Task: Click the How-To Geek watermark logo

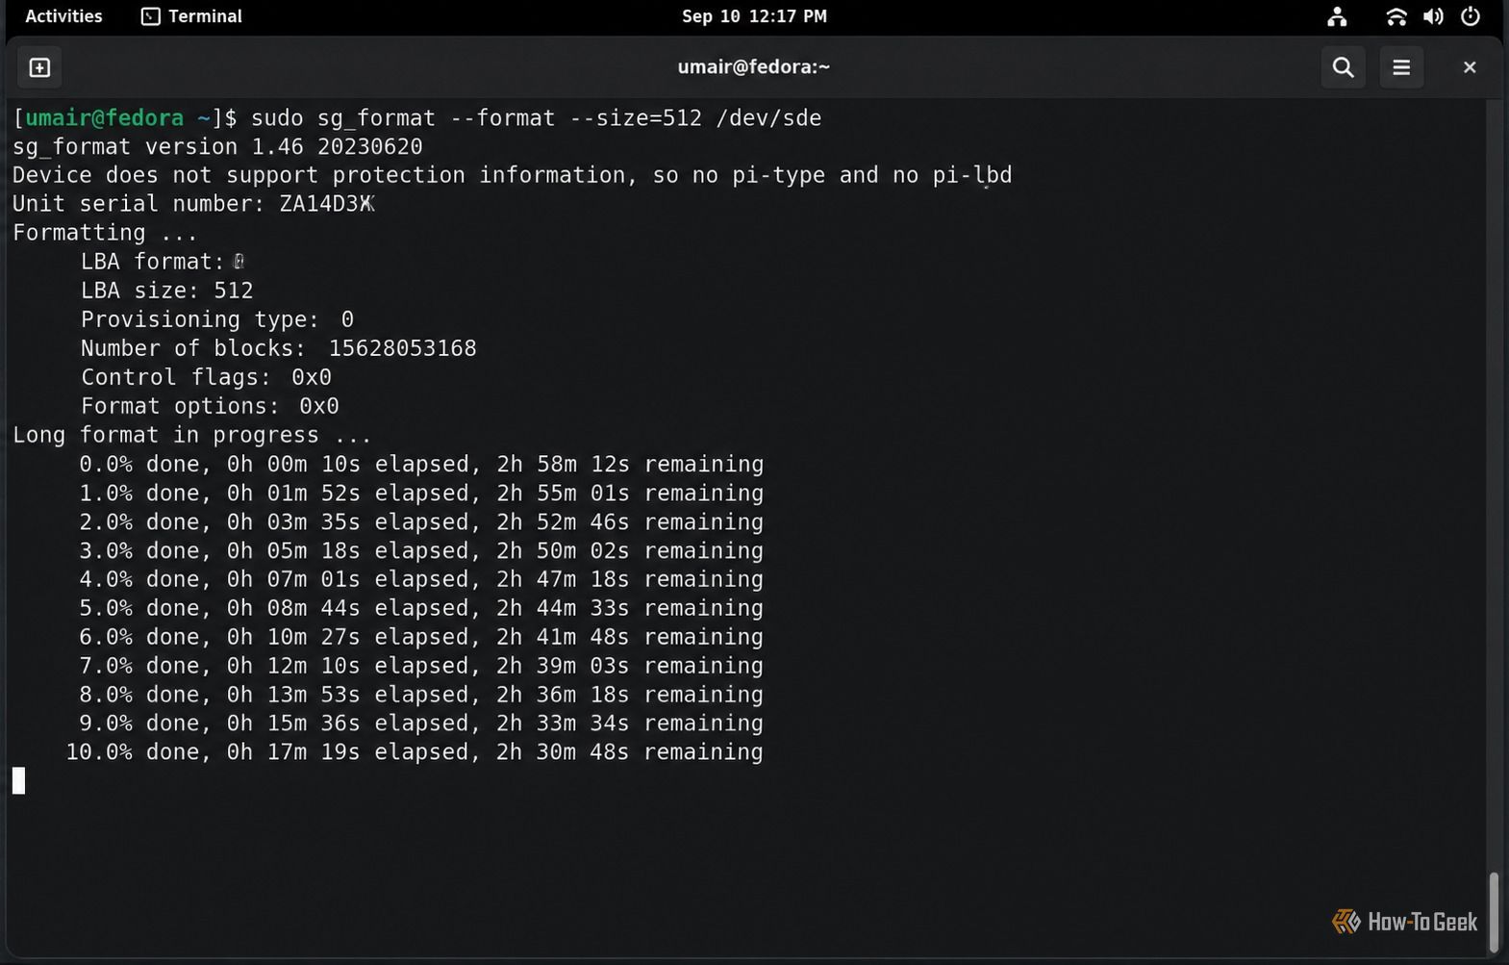Action: (1404, 922)
